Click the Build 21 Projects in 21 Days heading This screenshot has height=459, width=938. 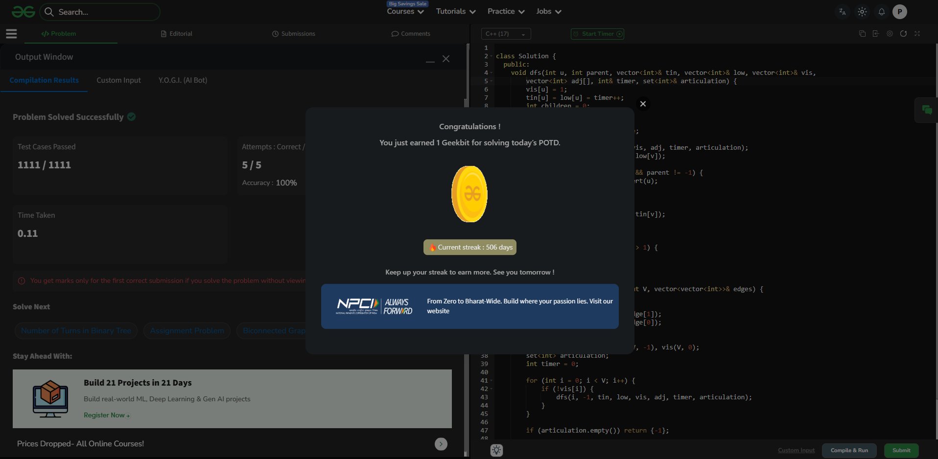coord(138,383)
